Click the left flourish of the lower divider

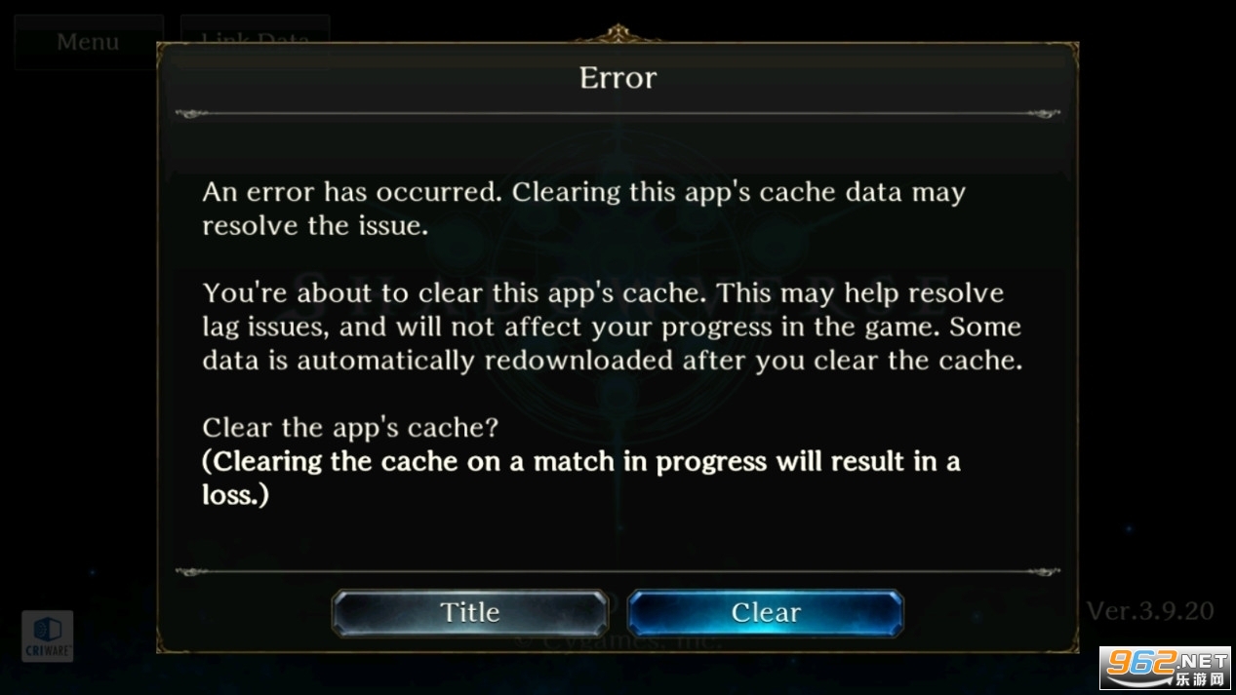click(x=192, y=572)
